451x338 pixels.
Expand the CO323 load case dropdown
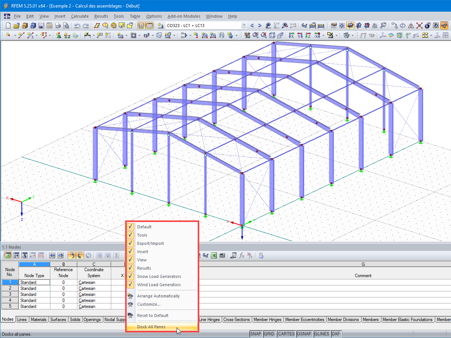pyautogui.click(x=244, y=26)
